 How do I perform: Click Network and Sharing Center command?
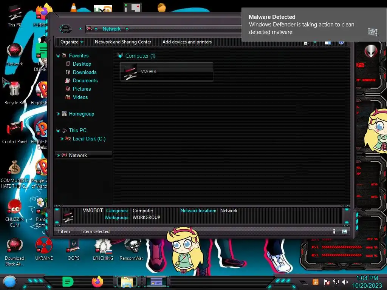(x=123, y=42)
